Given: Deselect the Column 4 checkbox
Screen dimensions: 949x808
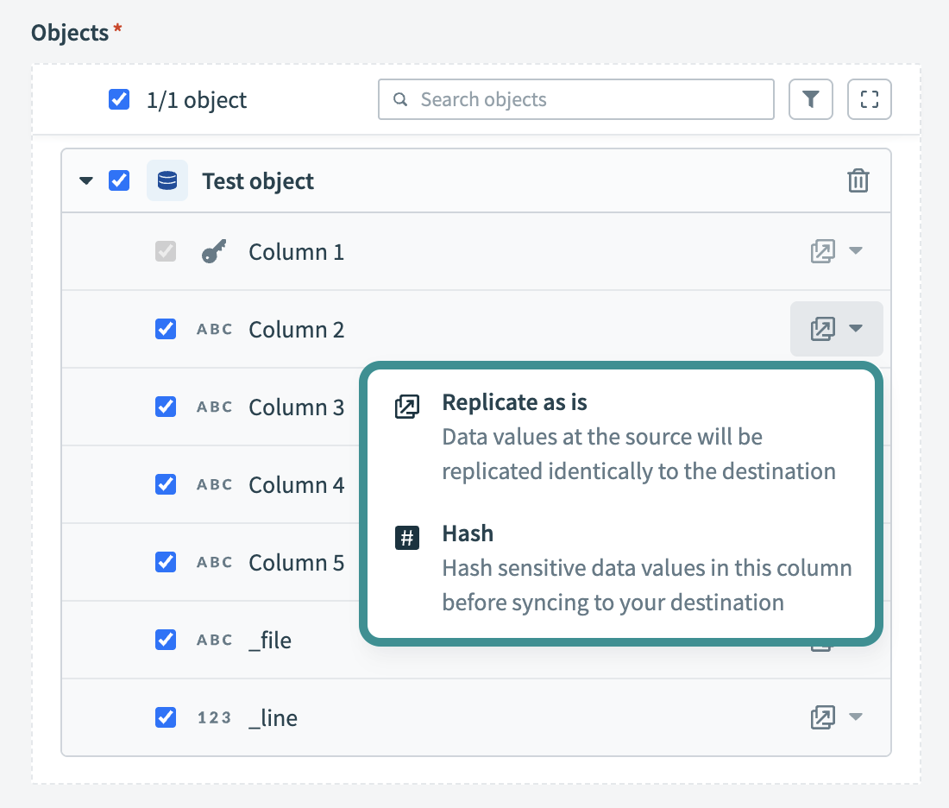Looking at the screenshot, I should coord(165,484).
